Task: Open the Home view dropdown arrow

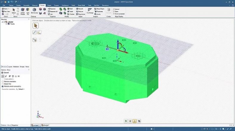Action: [9, 9]
